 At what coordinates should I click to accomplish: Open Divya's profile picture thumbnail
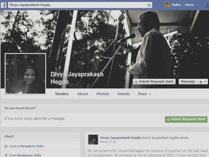[x=25, y=74]
